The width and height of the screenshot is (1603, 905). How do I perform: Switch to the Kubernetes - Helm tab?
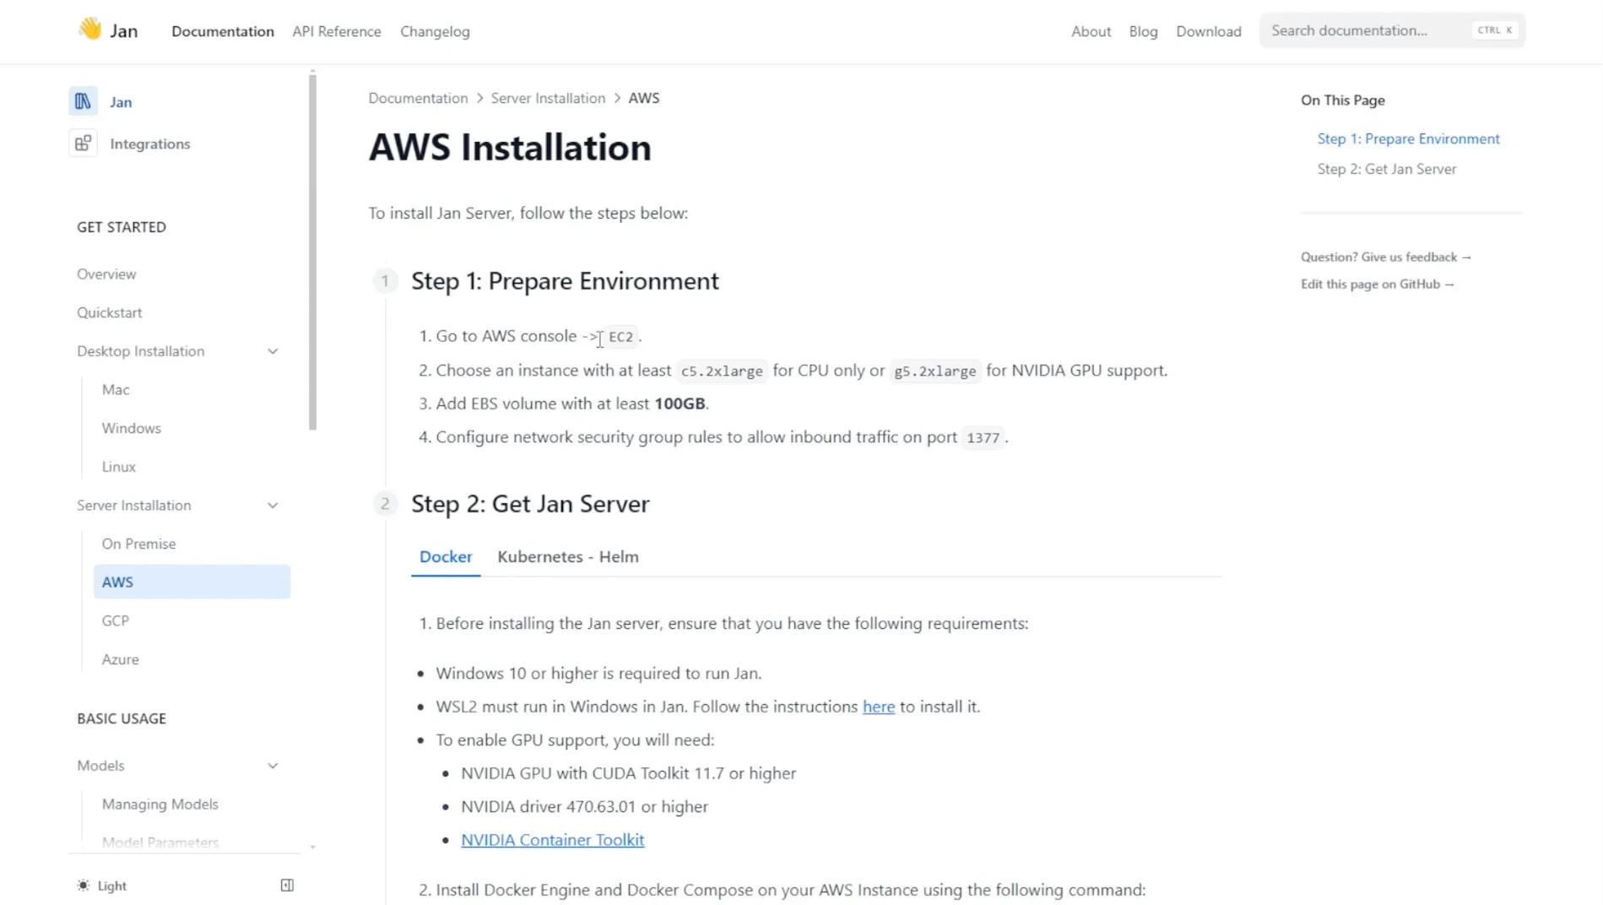[x=567, y=557]
